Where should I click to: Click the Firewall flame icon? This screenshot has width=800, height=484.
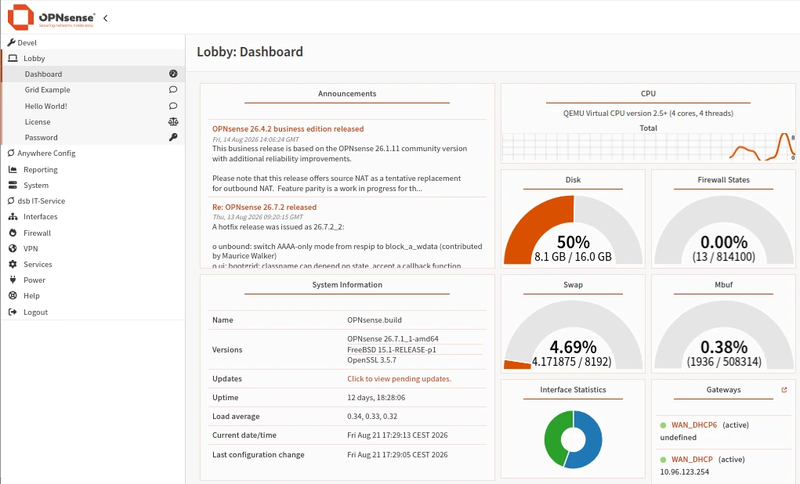click(x=13, y=233)
